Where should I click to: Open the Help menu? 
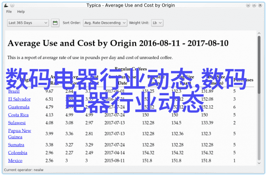coord(20,12)
